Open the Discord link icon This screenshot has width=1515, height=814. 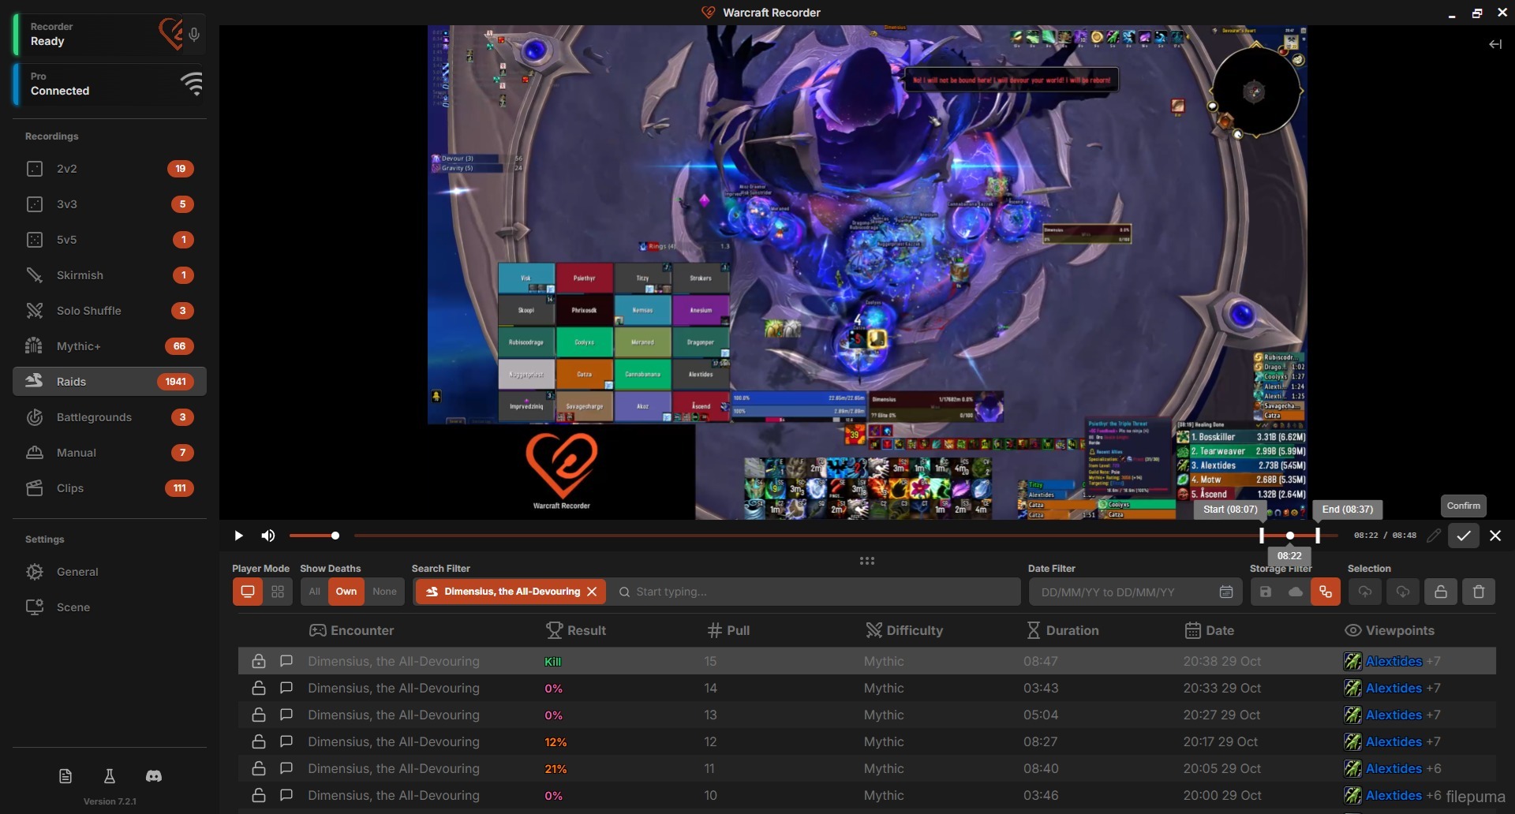click(x=154, y=776)
